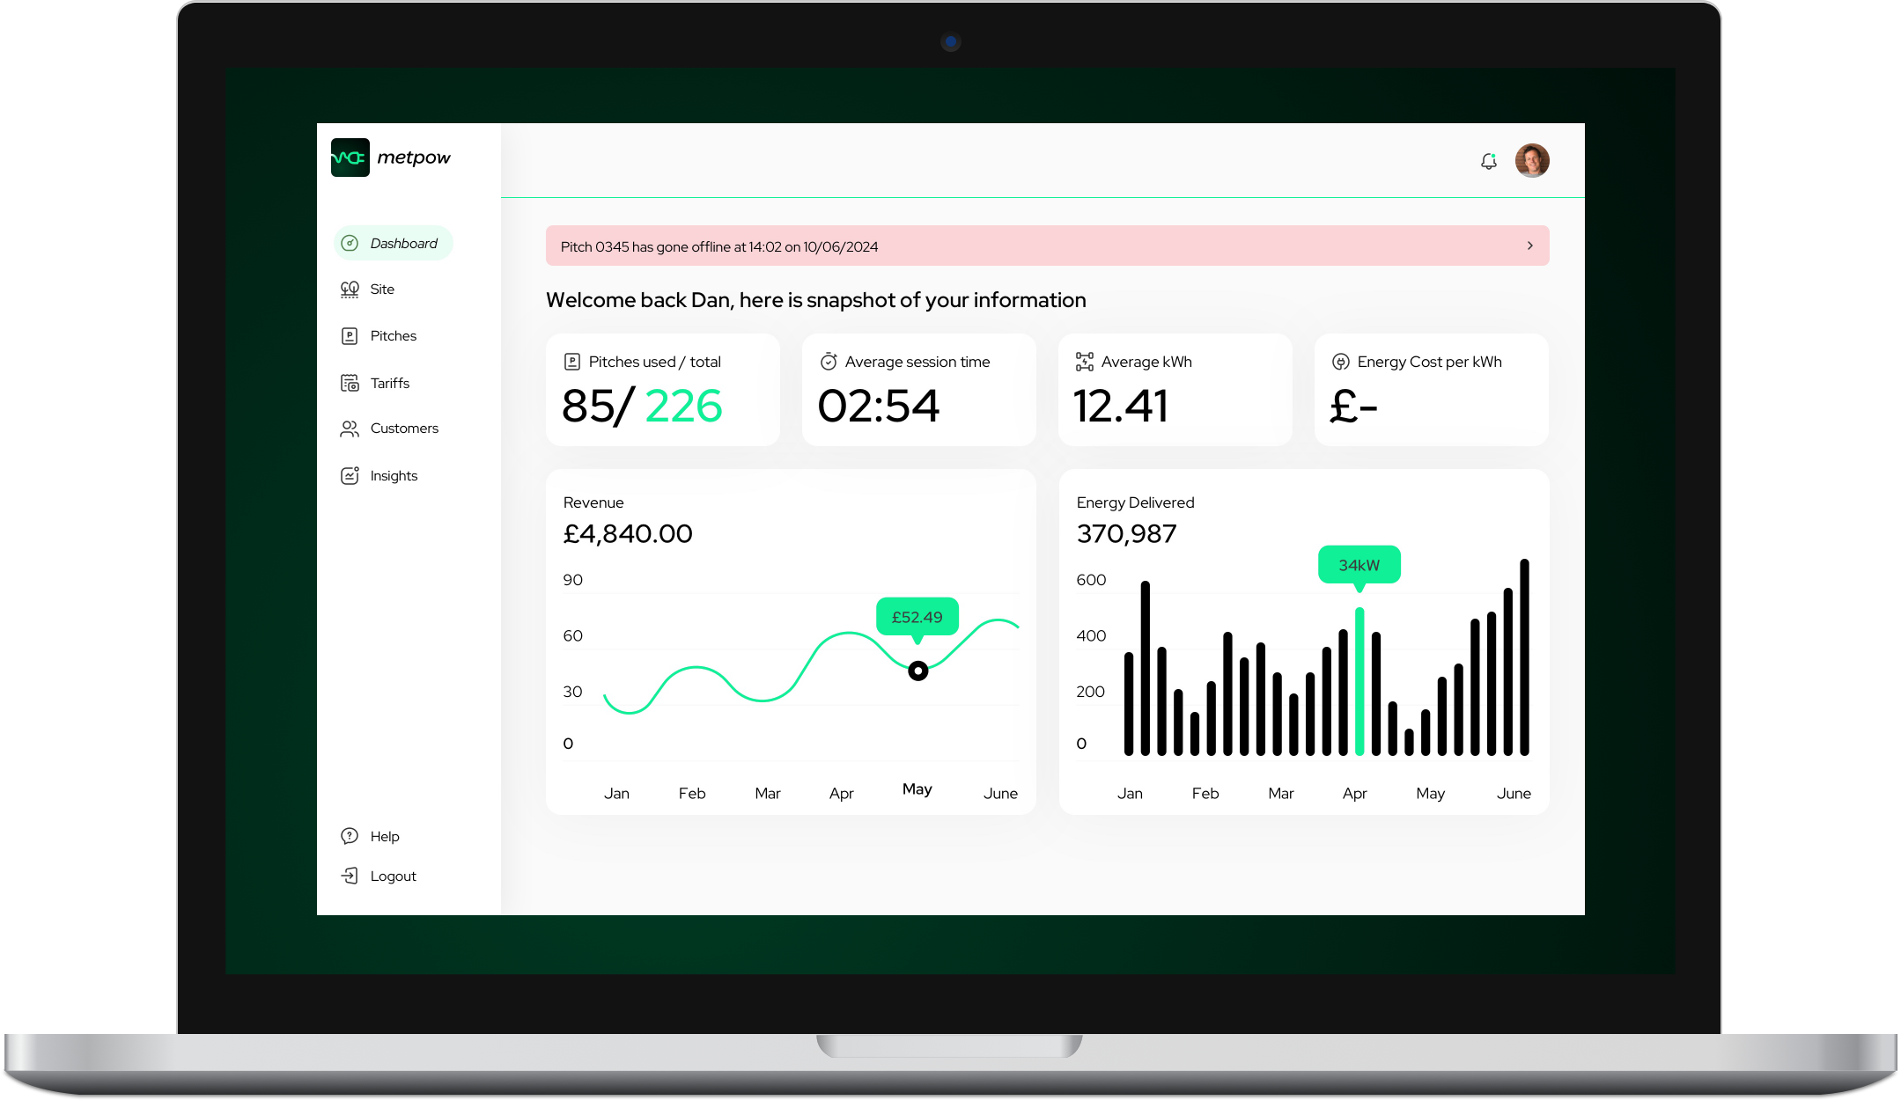The image size is (1901, 1100).
Task: Select the Site icon in the sidebar
Action: click(x=350, y=289)
